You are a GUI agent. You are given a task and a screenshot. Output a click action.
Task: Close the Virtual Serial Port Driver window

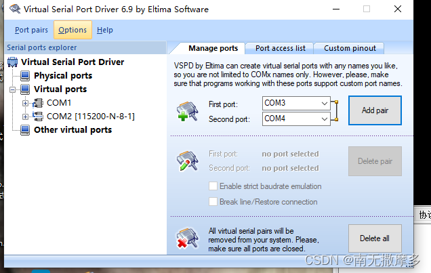pyautogui.click(x=398, y=9)
